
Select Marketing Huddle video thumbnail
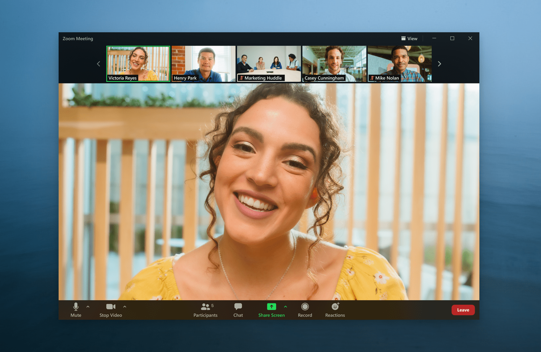point(269,64)
